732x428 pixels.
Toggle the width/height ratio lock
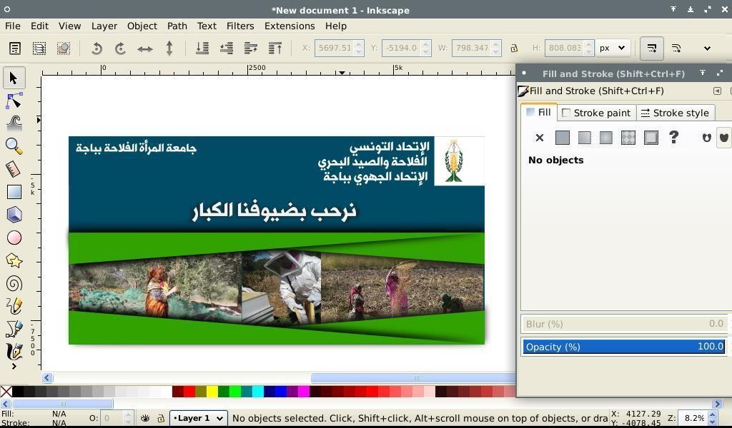point(513,49)
